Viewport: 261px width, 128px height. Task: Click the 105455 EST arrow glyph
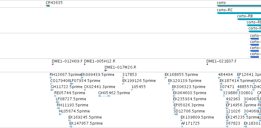pos(132,90)
